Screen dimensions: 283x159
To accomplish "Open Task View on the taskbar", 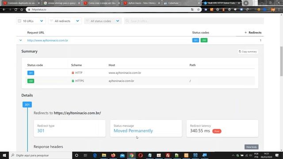I will pyautogui.click(x=85, y=155).
